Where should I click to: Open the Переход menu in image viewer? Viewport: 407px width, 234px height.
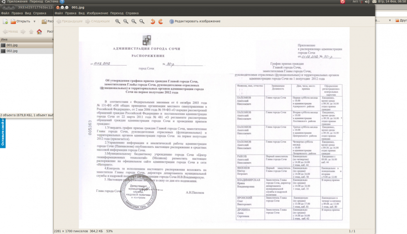[116, 13]
